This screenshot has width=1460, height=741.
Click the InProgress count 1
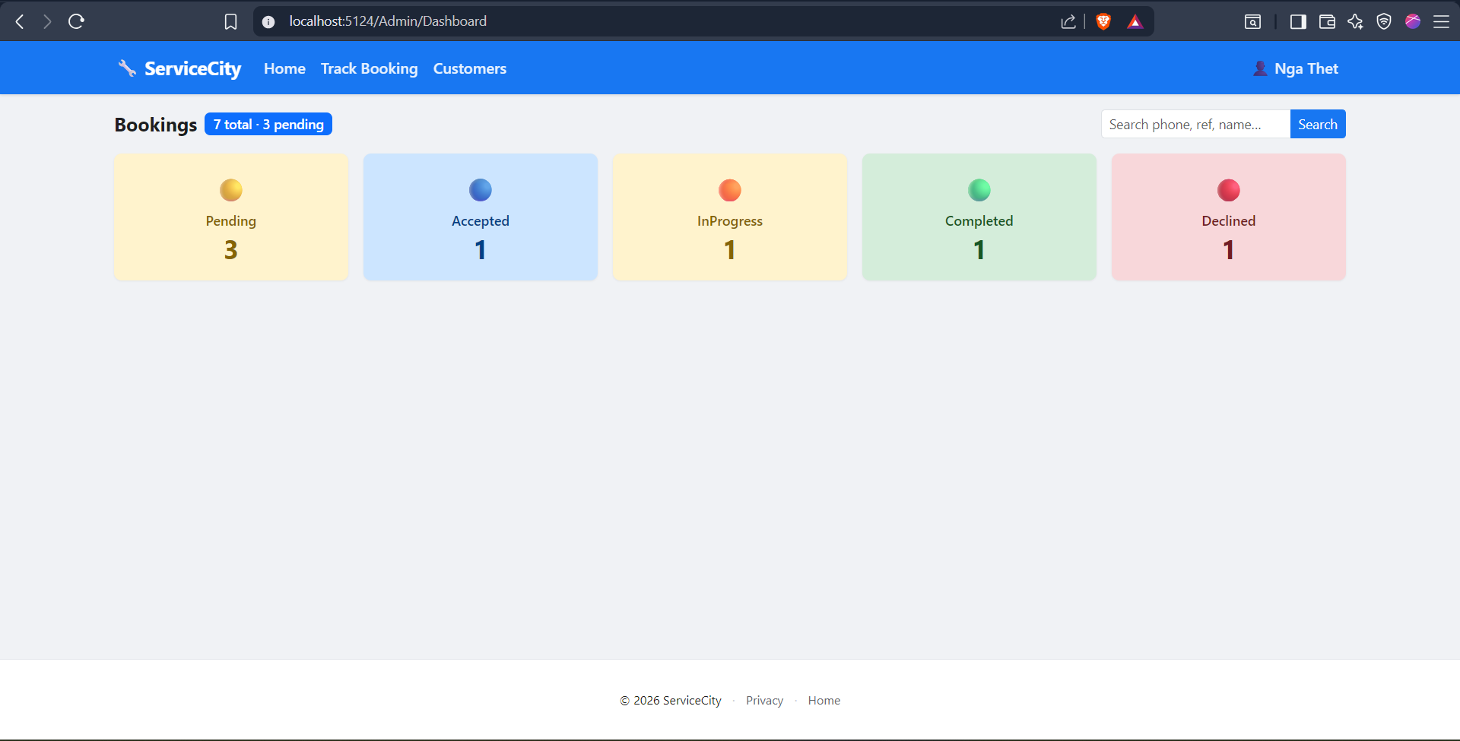click(730, 250)
